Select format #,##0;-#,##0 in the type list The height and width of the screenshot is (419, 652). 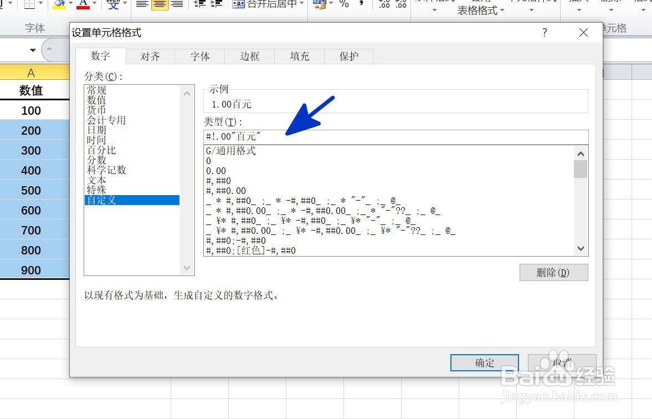[x=236, y=241]
